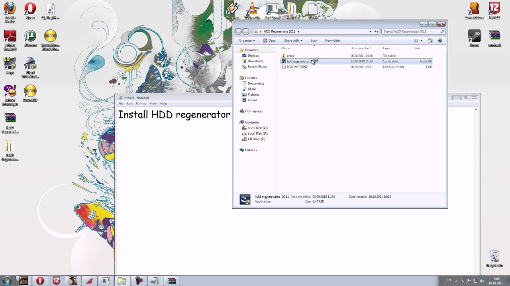Click the Explorer help question mark icon
Viewport: 510px width, 286px height.
click(439, 41)
